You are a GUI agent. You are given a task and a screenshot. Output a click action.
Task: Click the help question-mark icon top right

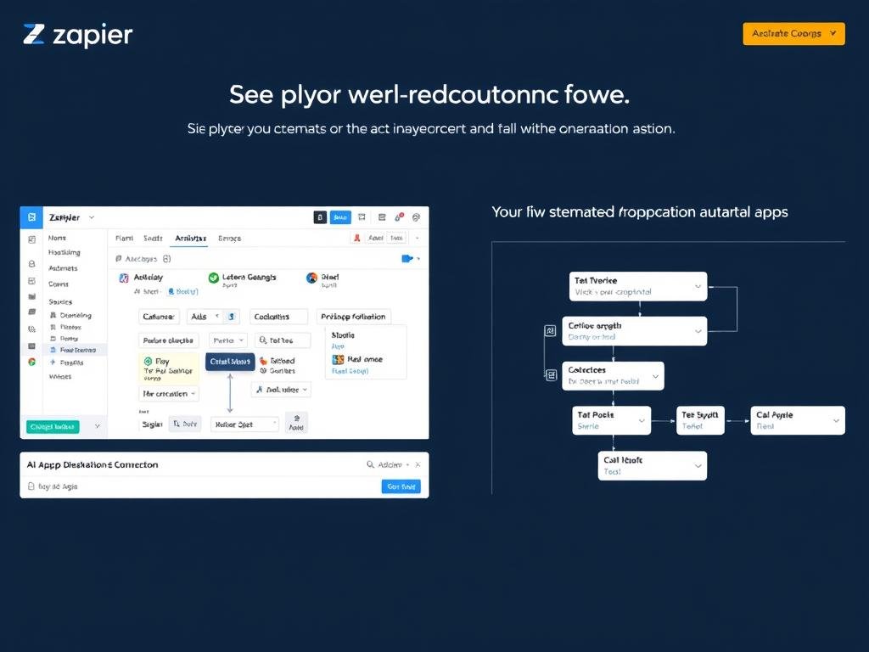pos(417,218)
